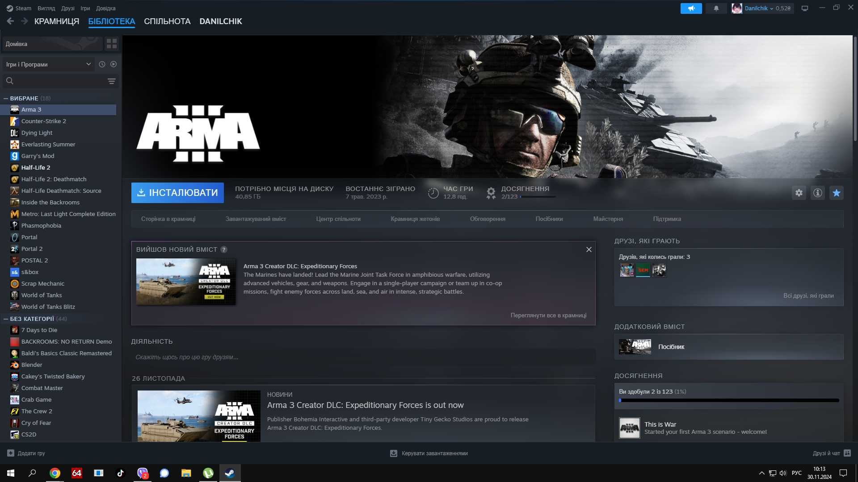
Task: Collapse the ВИБРАНЕ category
Action: [x=6, y=98]
